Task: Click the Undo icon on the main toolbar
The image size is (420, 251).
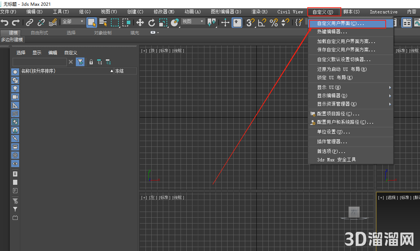Action: [x=5, y=22]
